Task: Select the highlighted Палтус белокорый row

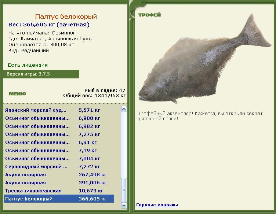Action: 59,199
